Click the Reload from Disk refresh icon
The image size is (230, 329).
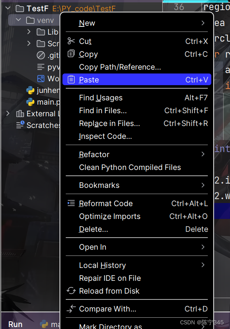(x=72, y=291)
